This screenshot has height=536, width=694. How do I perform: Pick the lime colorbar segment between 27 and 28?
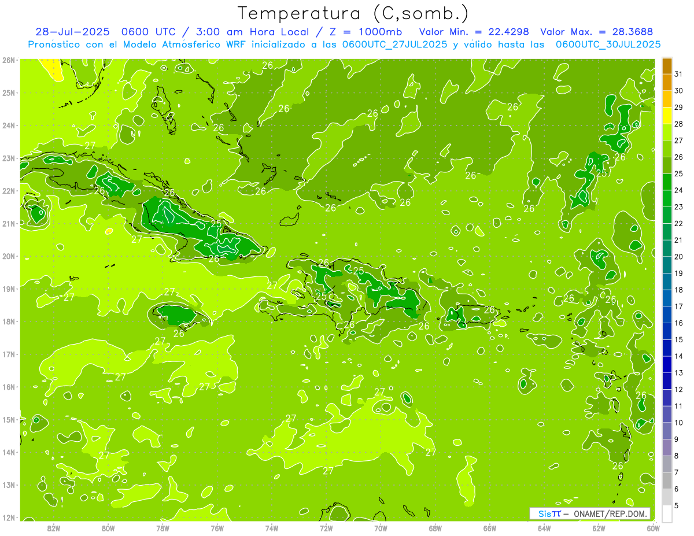[x=667, y=132]
